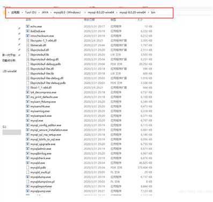The height and width of the screenshot is (202, 213).
Task: Select file name mysql_ssl_rsa_setup.exe
Action: pos(46,135)
